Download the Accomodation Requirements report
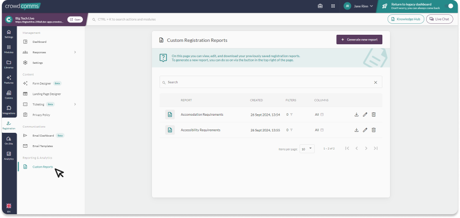Viewport: 460px width, 218px height. (356, 115)
